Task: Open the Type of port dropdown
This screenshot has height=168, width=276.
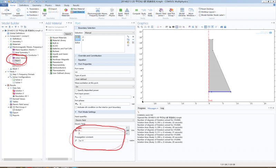Action: (x=105, y=79)
